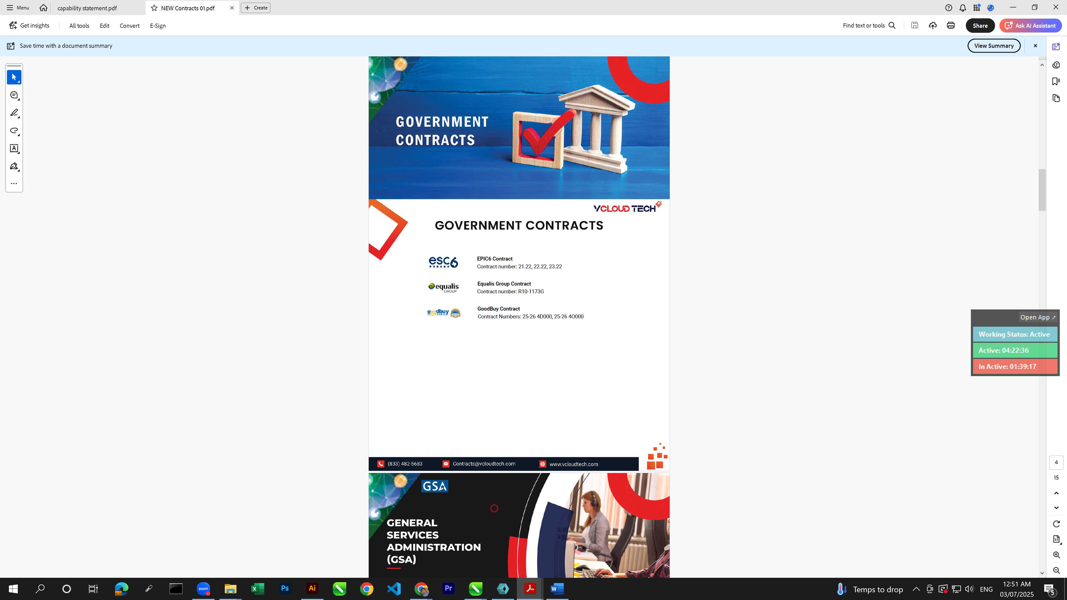Open the Edit menu

104,26
